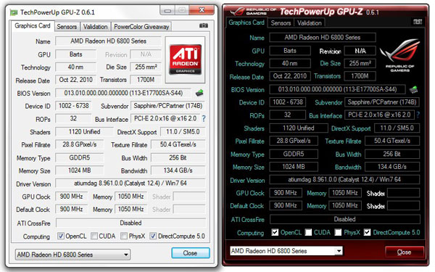Click Subvendor 'Sapphire/PCPartner (174B)' in ROG window
Image resolution: width=435 pixels, height=272 pixels.
[x=382, y=102]
